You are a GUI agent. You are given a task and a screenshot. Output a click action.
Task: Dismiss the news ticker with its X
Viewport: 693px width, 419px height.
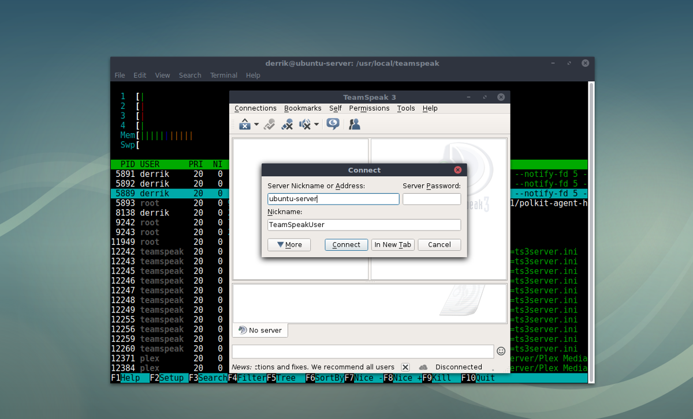405,367
